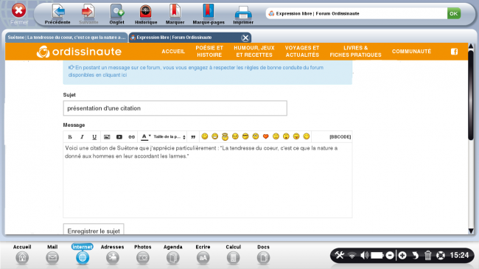Click the Wi-Fi status icon

click(352, 255)
